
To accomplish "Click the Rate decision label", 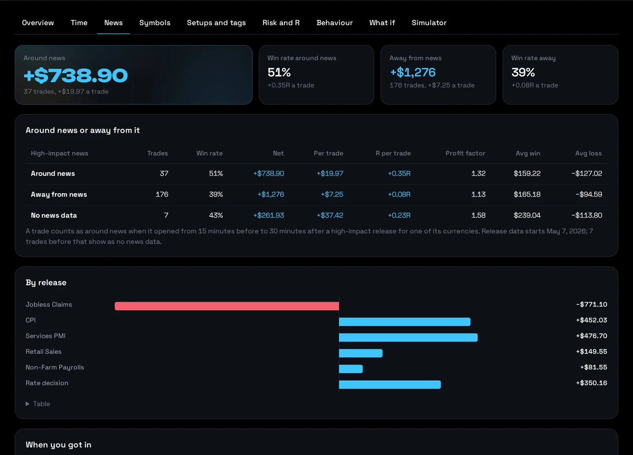I will [x=47, y=383].
